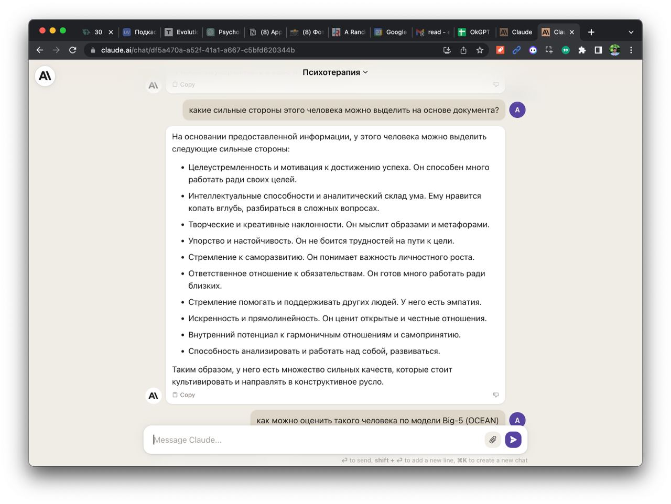671x504 pixels.
Task: Switch to the Подкас tab
Action: click(139, 32)
